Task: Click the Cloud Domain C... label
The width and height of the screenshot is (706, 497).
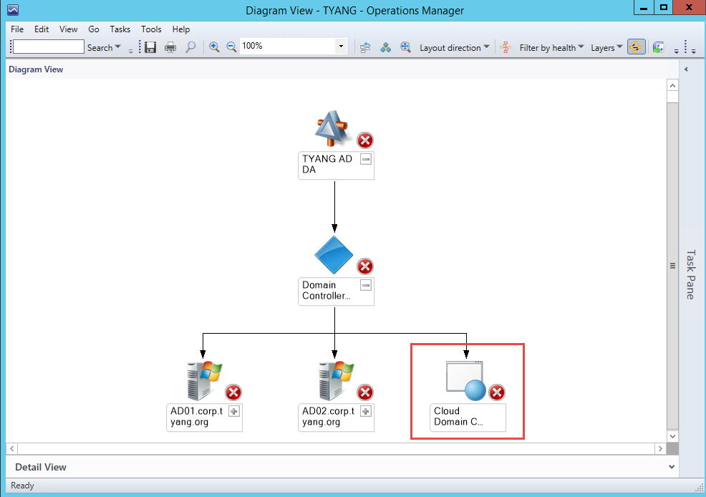Action: point(458,416)
